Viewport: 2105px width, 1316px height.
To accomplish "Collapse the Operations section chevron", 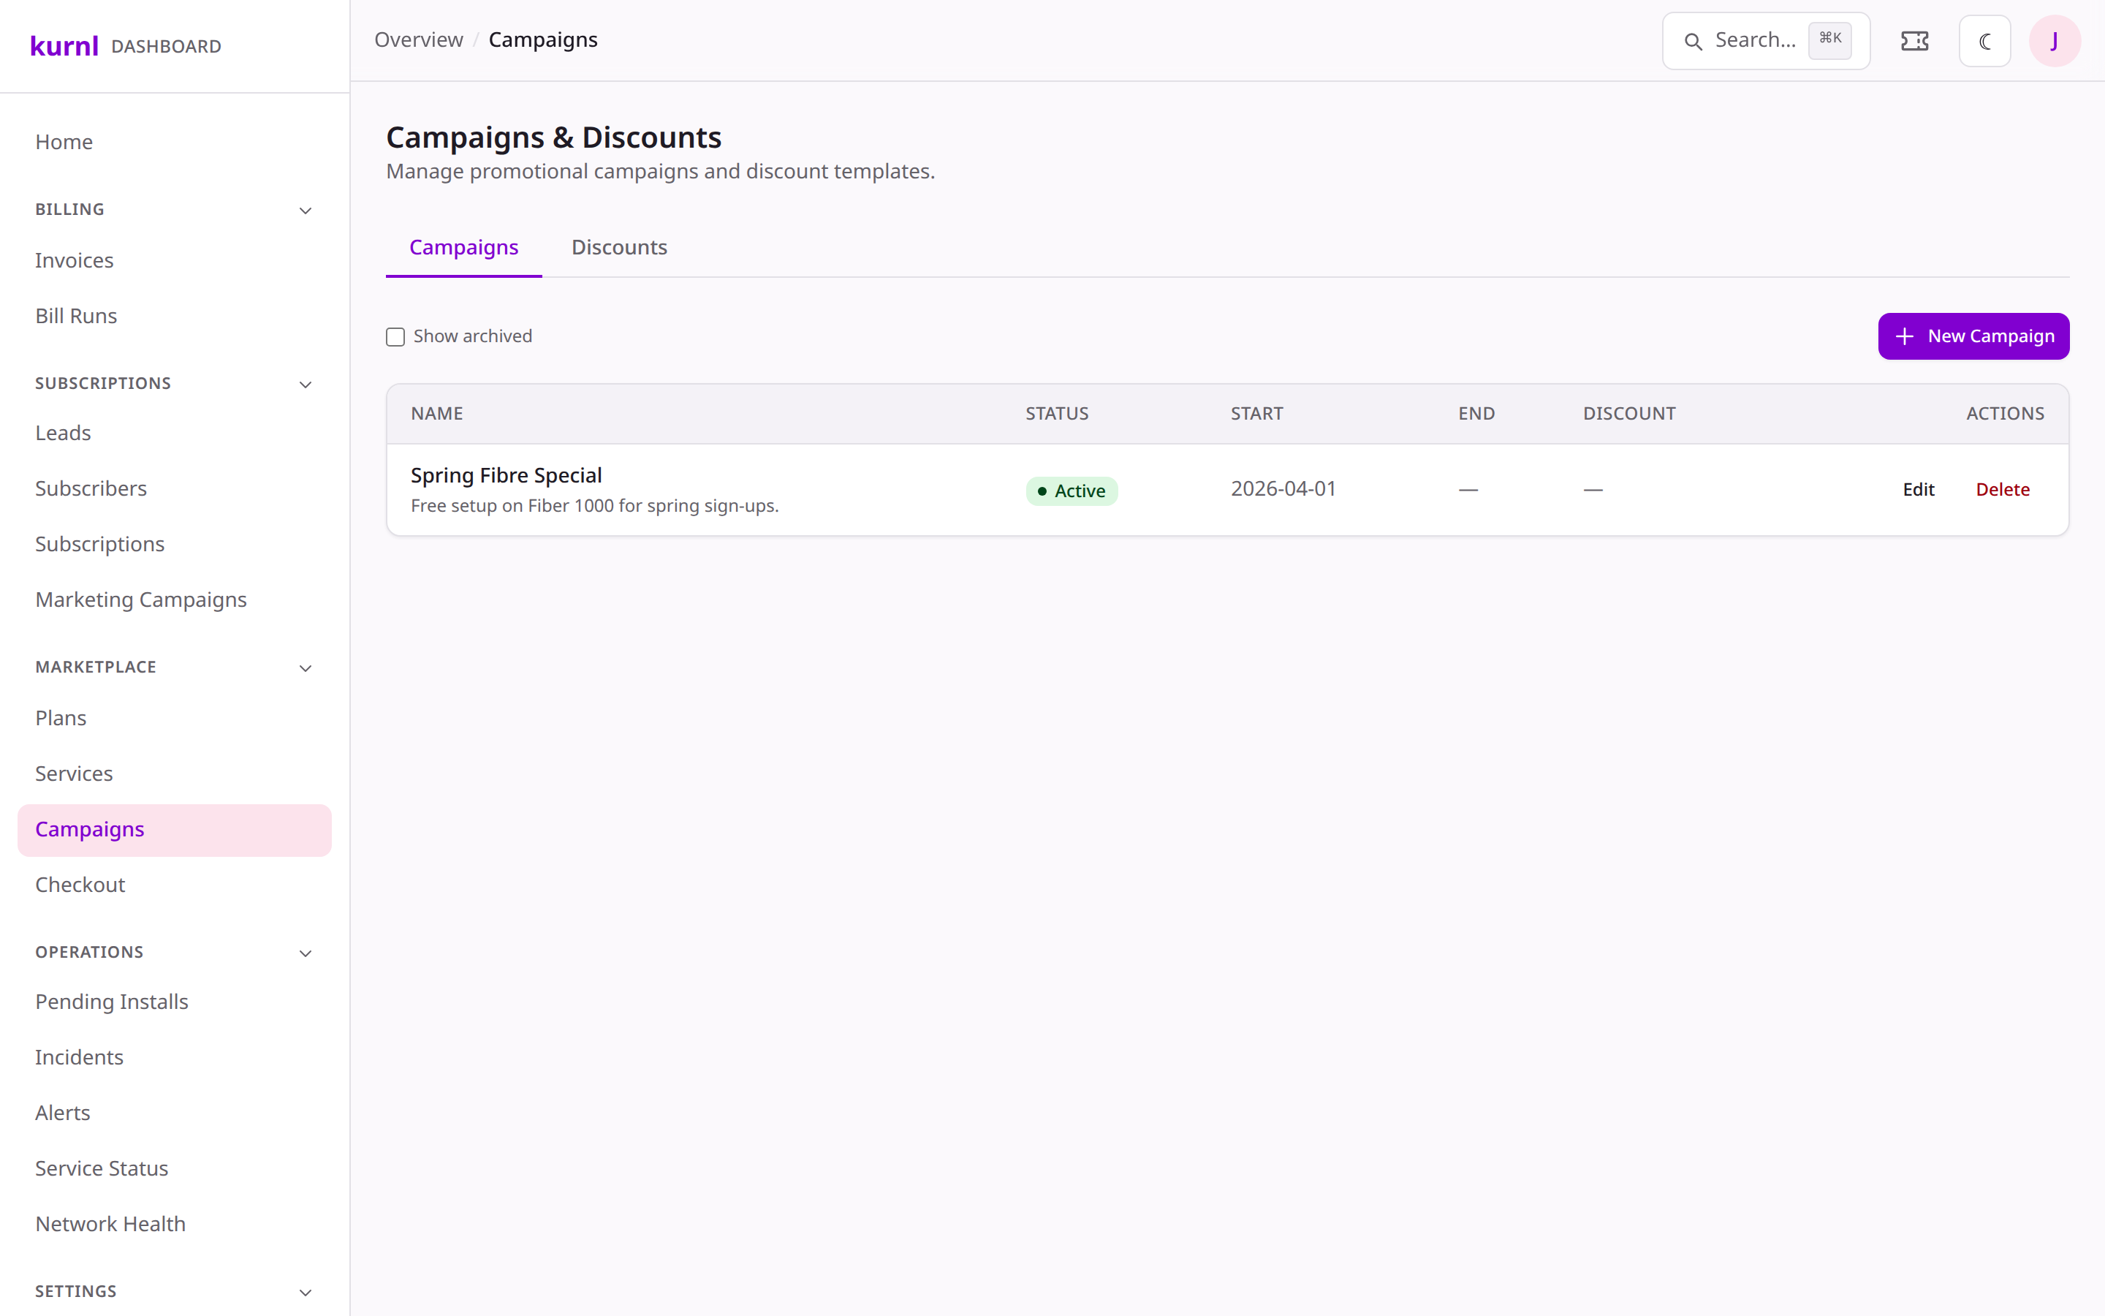I will [306, 953].
